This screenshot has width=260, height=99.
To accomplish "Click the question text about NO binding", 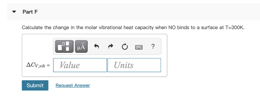I will pos(133,27).
